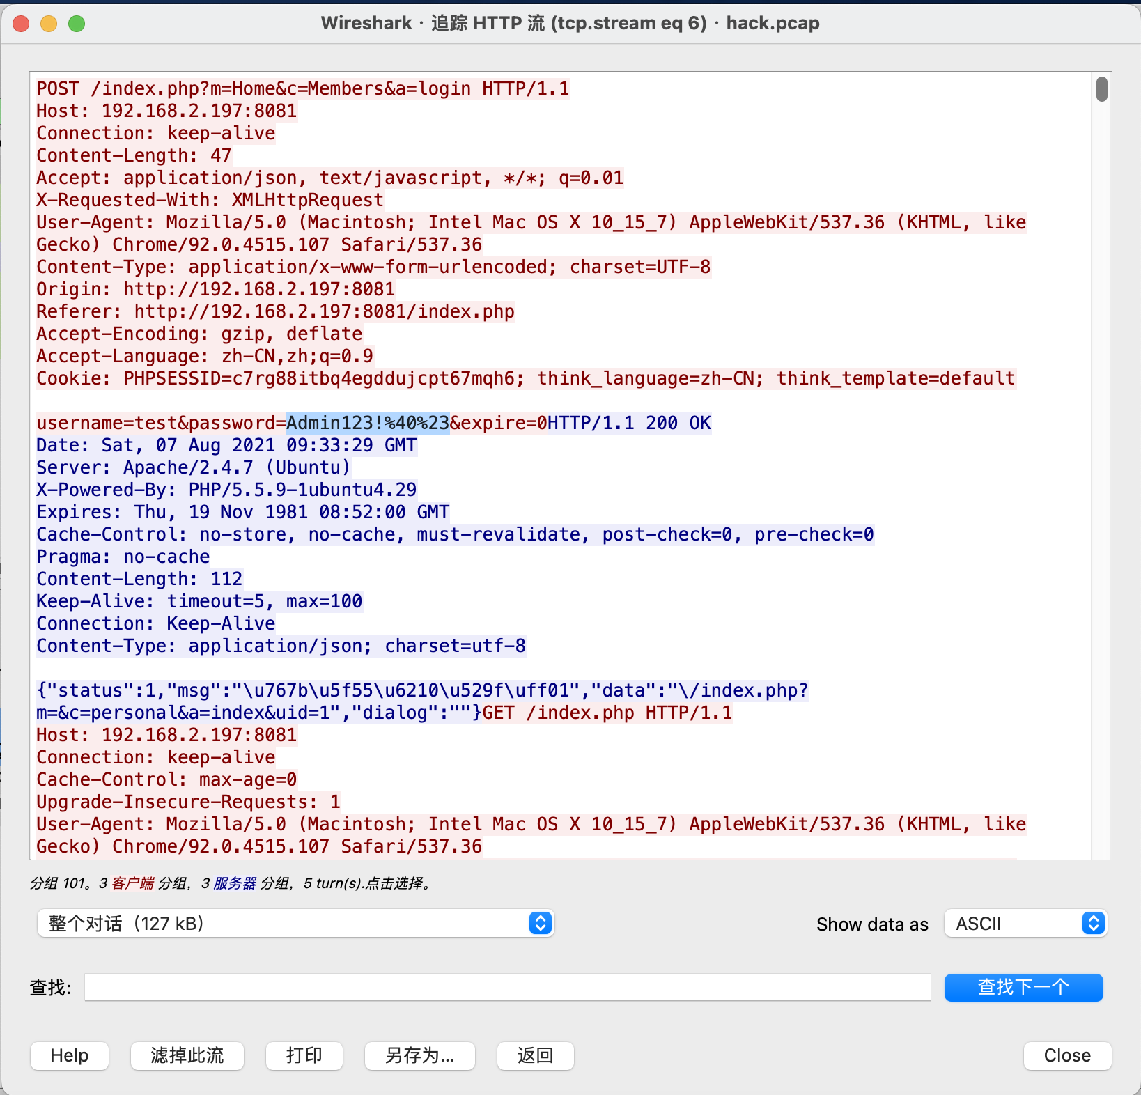This screenshot has width=1141, height=1095.
Task: Click the green zoom window button
Action: pyautogui.click(x=77, y=24)
